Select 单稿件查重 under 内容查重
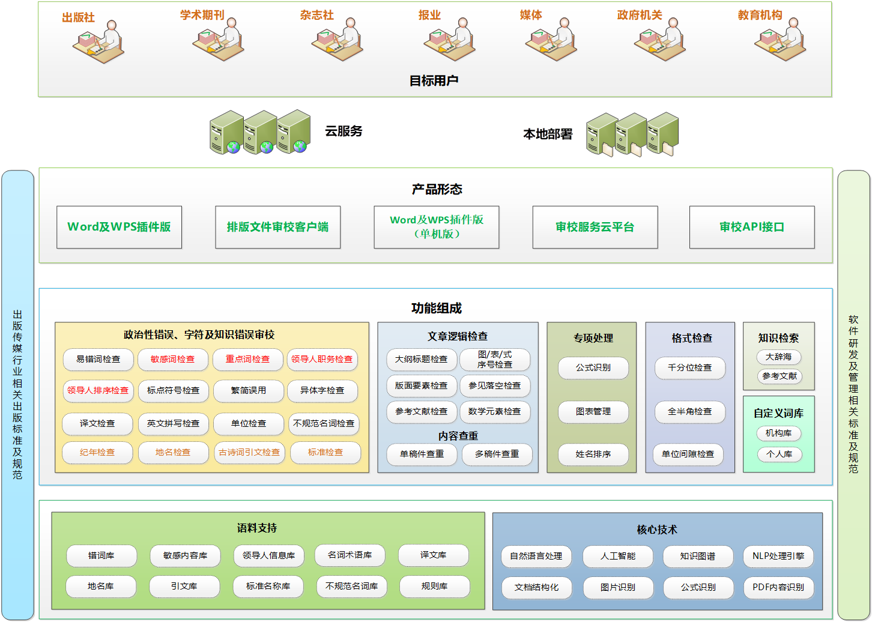The width and height of the screenshot is (872, 622). coord(421,454)
